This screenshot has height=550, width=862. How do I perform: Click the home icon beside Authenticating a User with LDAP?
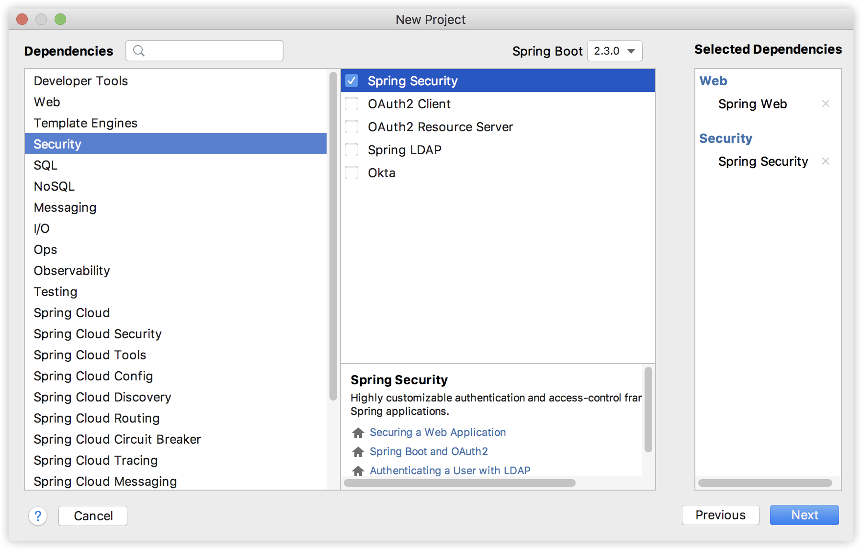coord(357,471)
